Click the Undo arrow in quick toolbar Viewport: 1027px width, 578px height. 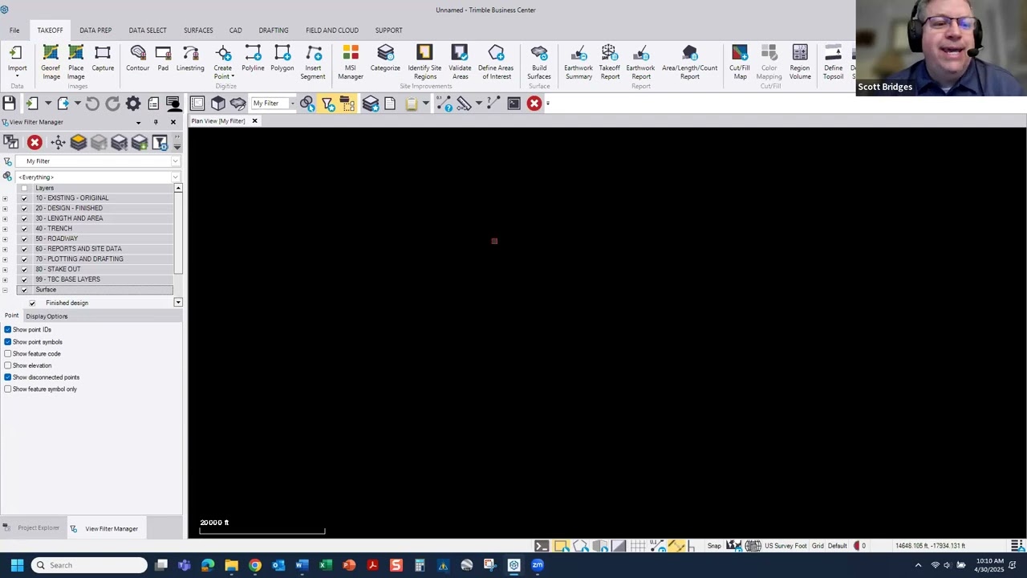(92, 104)
